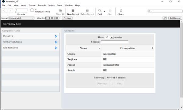Viewport: 183px width, 110px height.
Task: Open the Tools menu
Action: click(59, 5)
